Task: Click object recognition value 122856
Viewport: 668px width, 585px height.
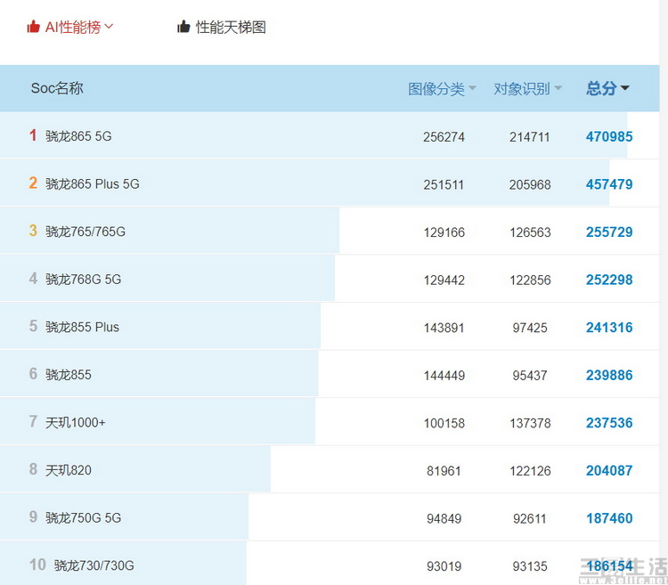Action: click(x=530, y=280)
